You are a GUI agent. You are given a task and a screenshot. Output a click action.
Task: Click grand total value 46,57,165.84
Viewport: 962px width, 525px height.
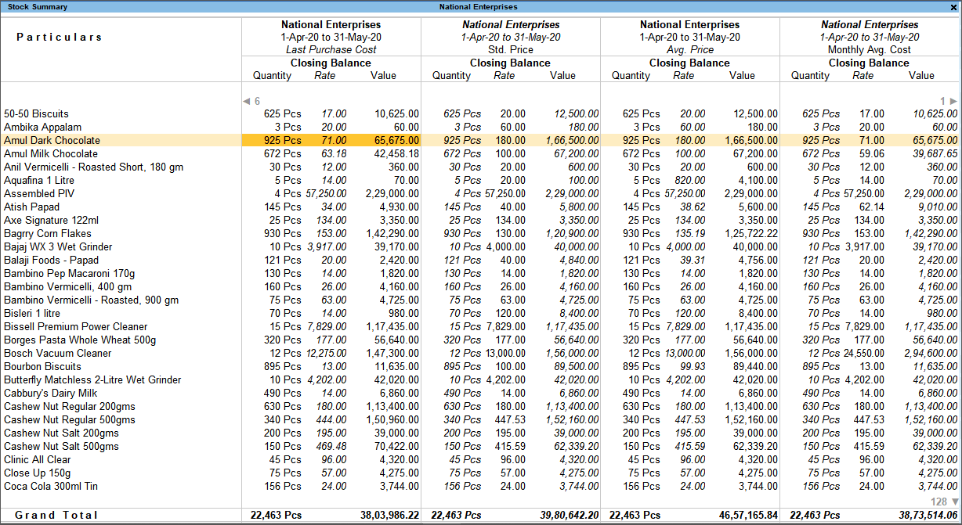[748, 515]
